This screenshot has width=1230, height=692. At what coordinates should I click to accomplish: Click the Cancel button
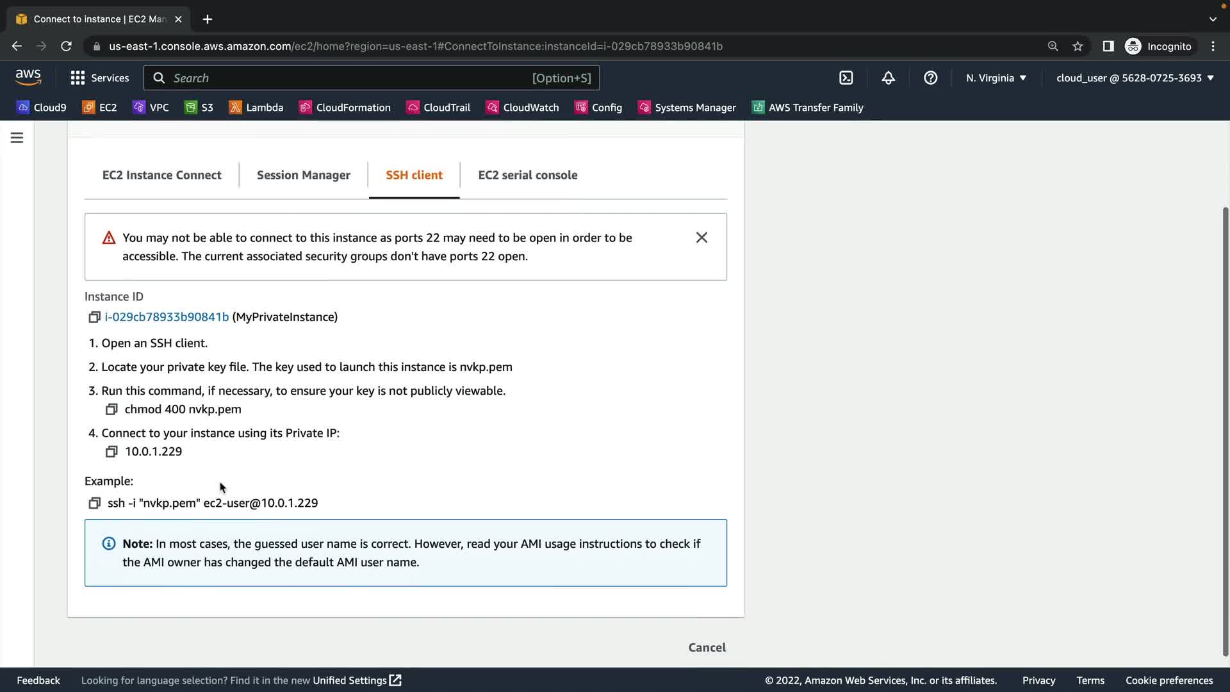pos(707,647)
